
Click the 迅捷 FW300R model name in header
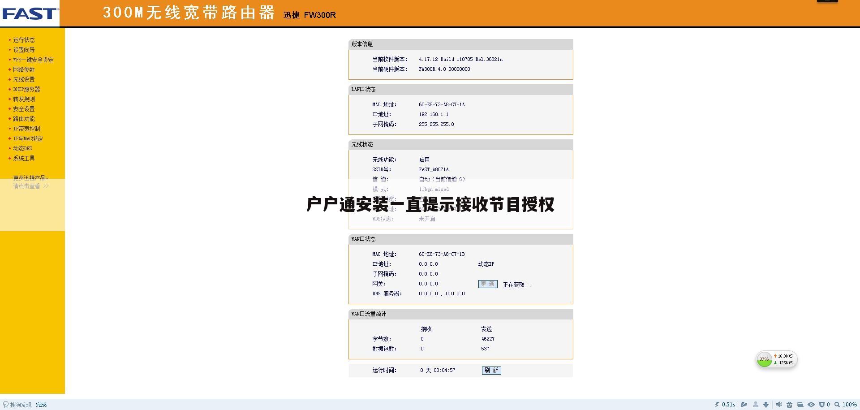pos(310,15)
